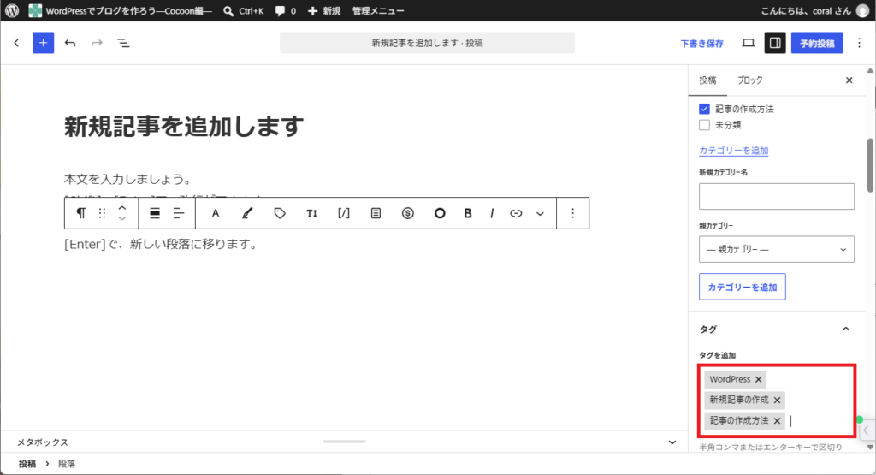
Task: Go back with the left arrow button
Action: point(16,43)
